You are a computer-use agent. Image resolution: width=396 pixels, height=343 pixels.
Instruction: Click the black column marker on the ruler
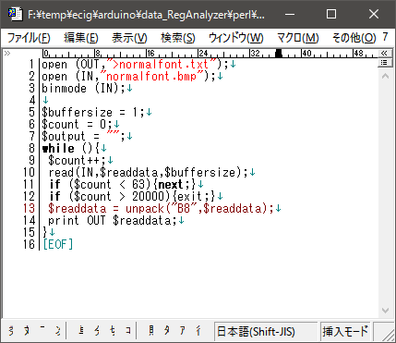279,54
